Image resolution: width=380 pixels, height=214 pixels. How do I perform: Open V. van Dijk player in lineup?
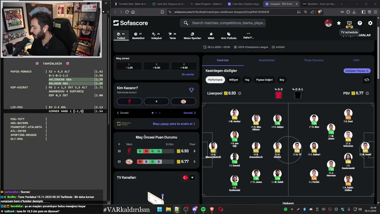coord(234,139)
